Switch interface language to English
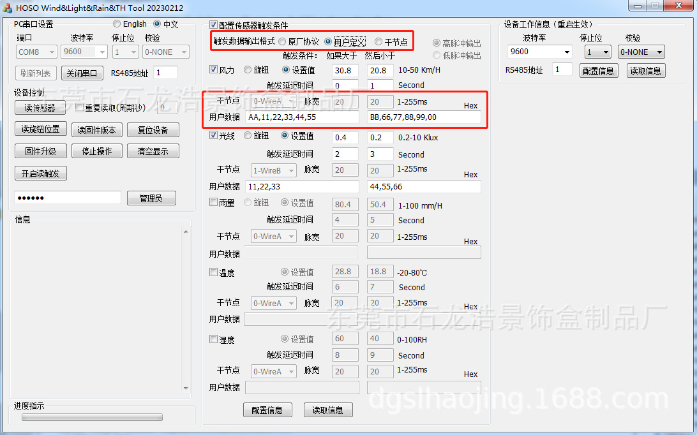The image size is (697, 435). click(x=116, y=23)
